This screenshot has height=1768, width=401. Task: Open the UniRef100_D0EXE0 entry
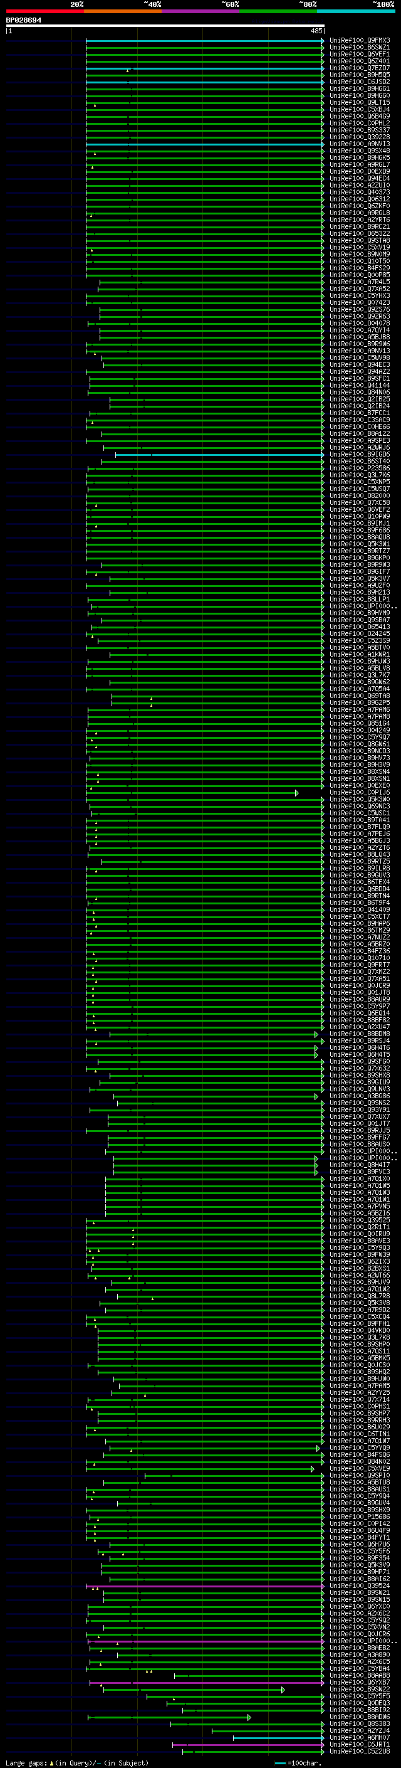(x=360, y=786)
